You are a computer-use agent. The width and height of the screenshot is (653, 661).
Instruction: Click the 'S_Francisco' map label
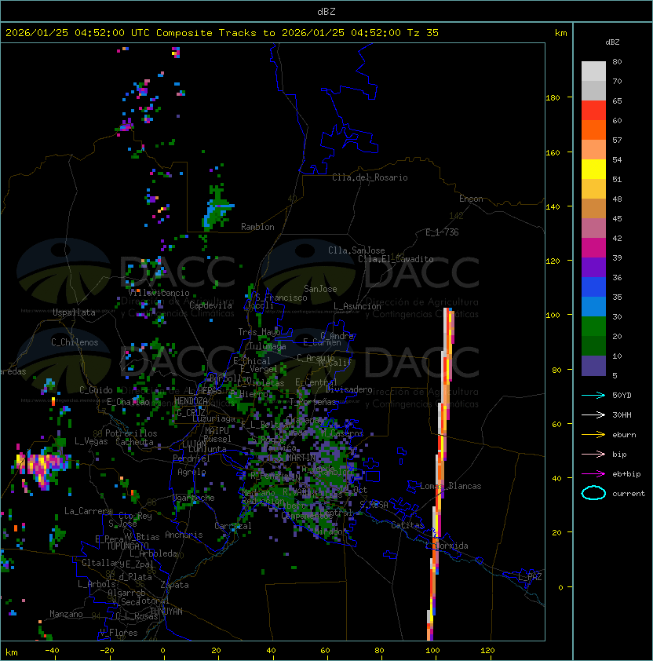pyautogui.click(x=281, y=298)
